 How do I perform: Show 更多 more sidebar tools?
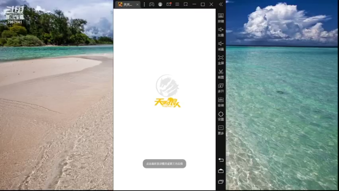[x=221, y=130]
